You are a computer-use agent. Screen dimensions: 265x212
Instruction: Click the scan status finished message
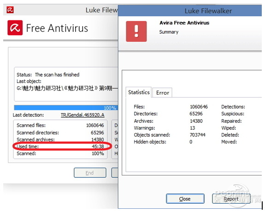coord(57,75)
